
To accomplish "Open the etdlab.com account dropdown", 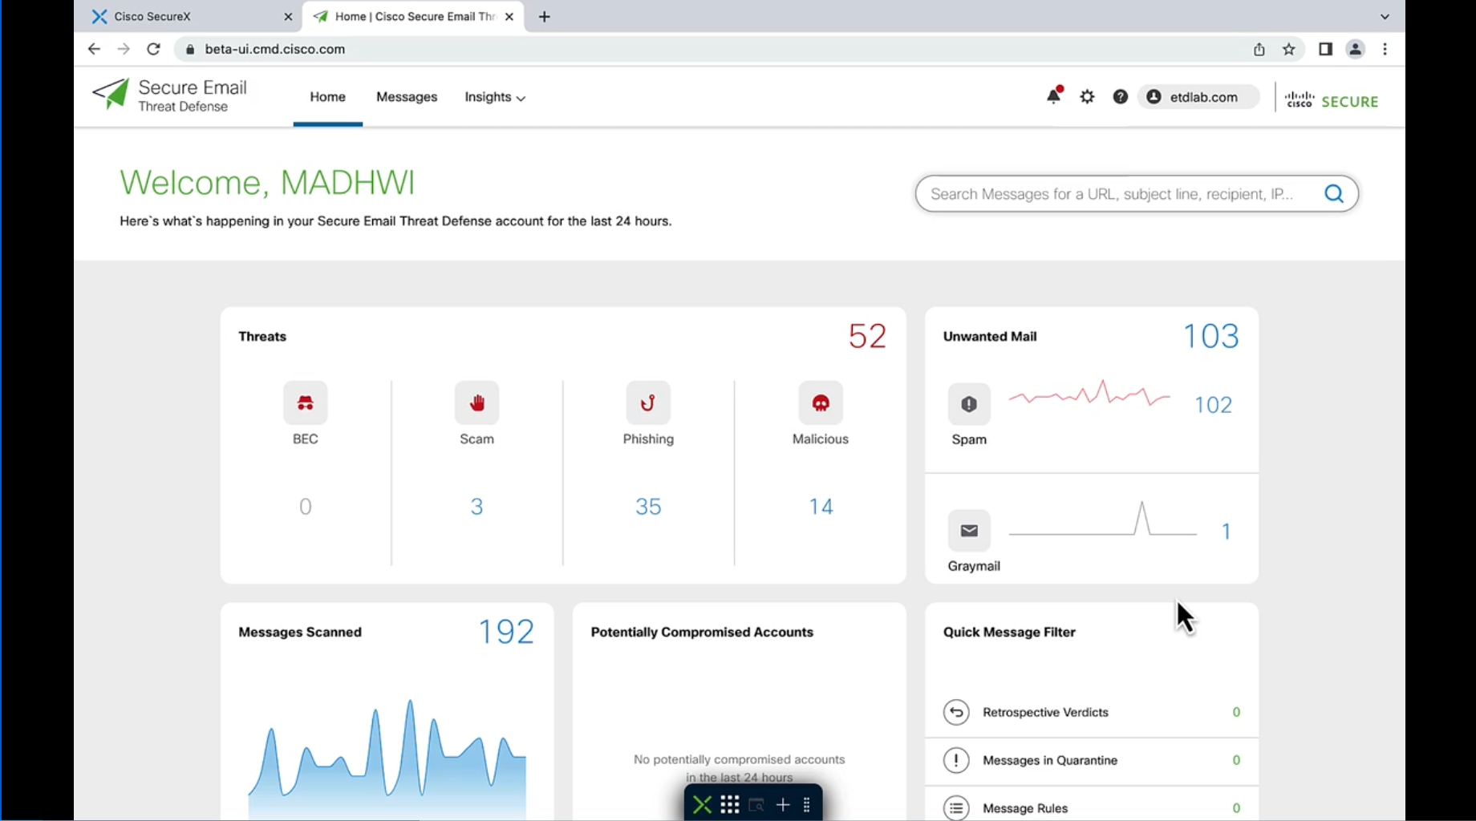I will (x=1198, y=96).
